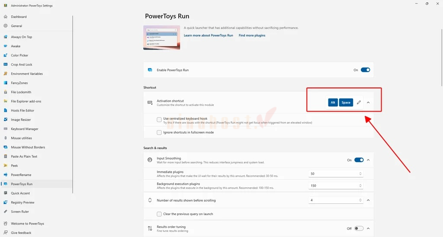Check Ignore shortcuts in fullscreen mode

coord(159,133)
